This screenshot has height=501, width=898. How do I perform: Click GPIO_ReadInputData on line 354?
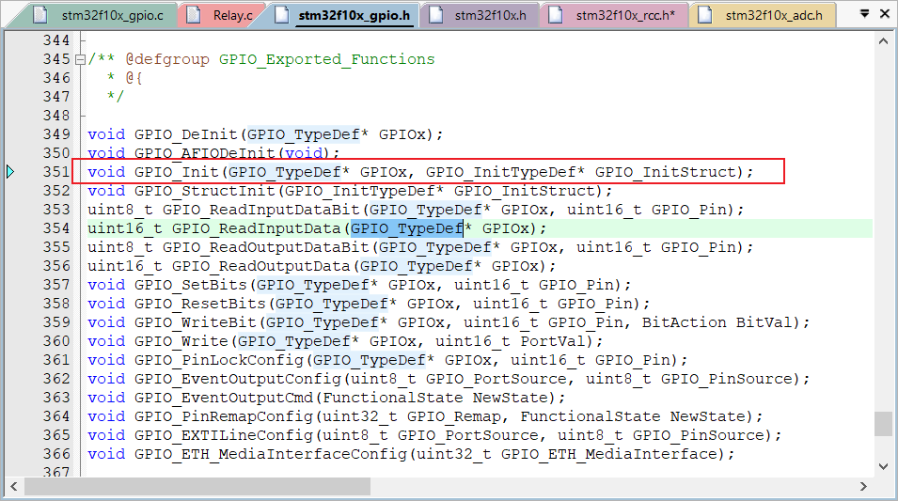coord(256,228)
